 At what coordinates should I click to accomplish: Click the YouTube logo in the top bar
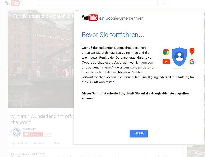click(x=12, y=3)
